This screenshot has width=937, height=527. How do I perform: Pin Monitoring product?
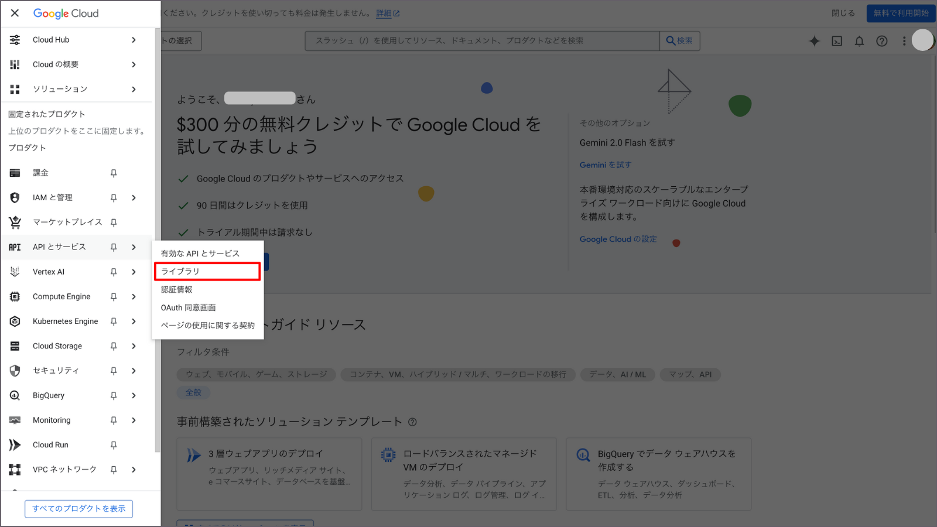[114, 420]
